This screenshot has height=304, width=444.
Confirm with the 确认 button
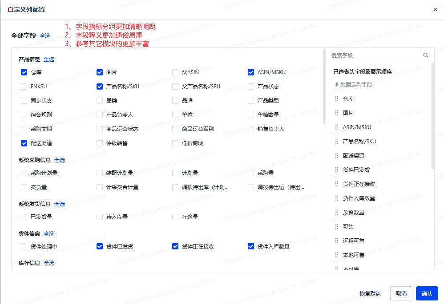[x=427, y=293]
